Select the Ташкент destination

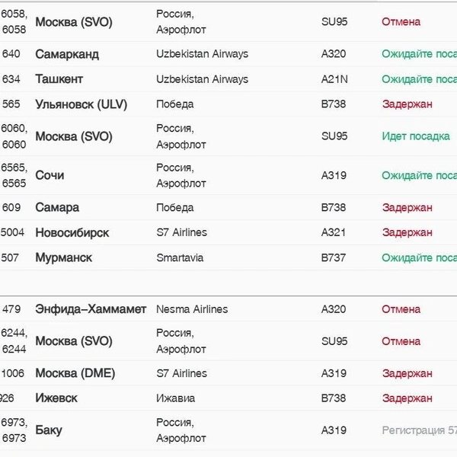click(x=59, y=79)
